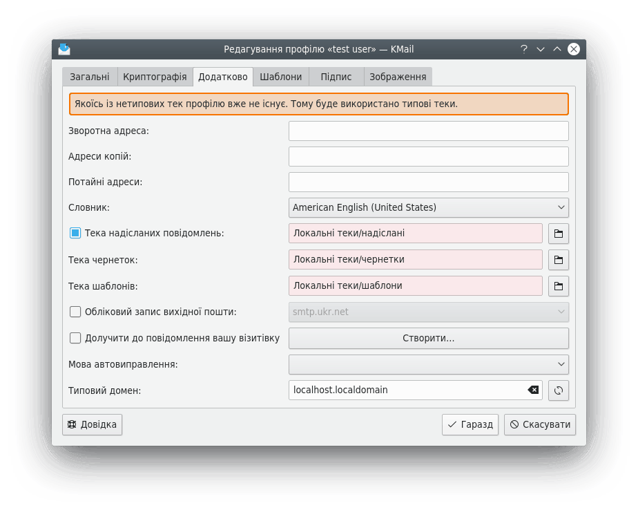Switch to the 'Криптографія' tab

click(x=155, y=77)
